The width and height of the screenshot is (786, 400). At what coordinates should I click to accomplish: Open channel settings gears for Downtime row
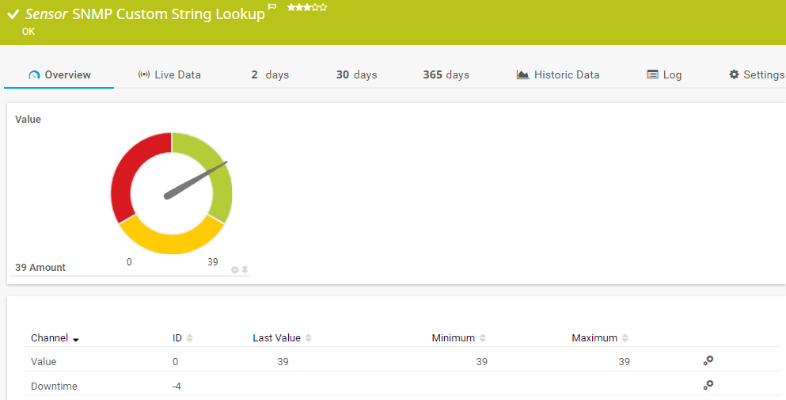(708, 385)
